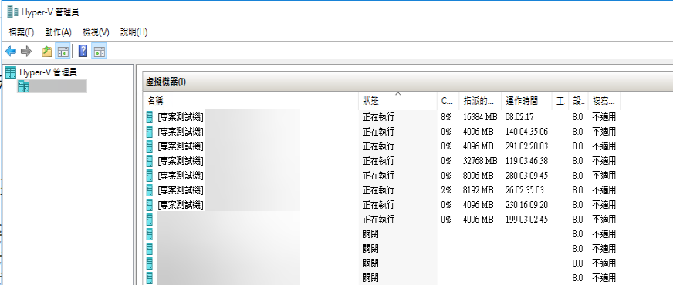Viewport: 673px width, 285px height.
Task: Click the VM icon of the 16384 MB row
Action: [150, 116]
